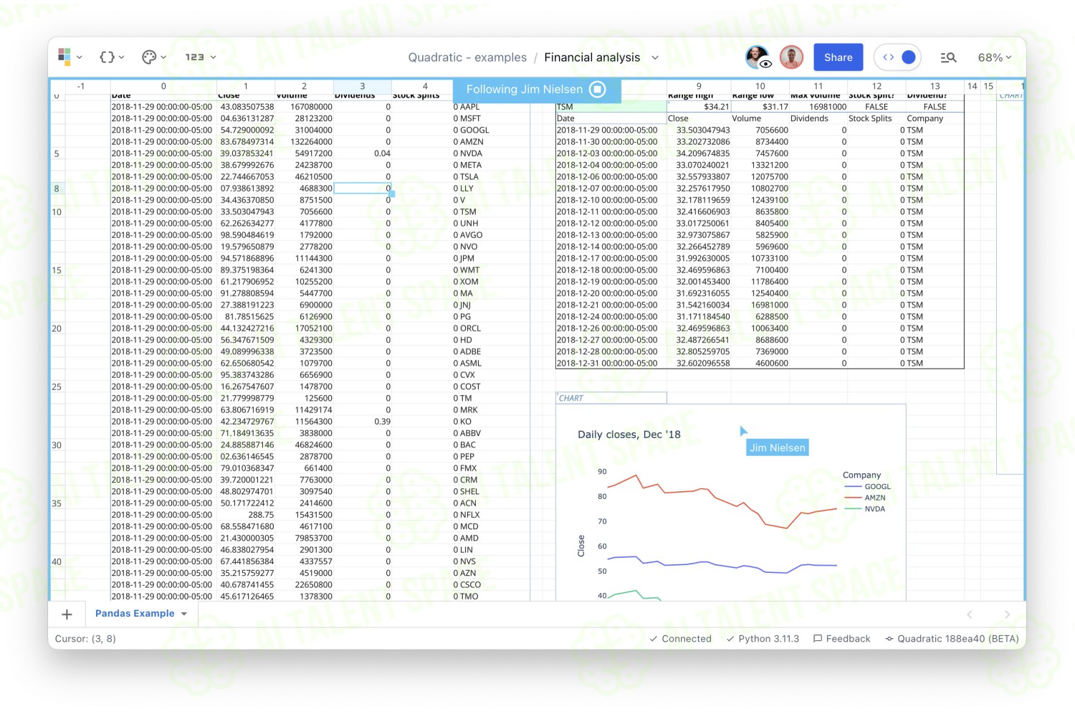Click the 0.04 dividend value
The image size is (1075, 717).
click(x=382, y=153)
